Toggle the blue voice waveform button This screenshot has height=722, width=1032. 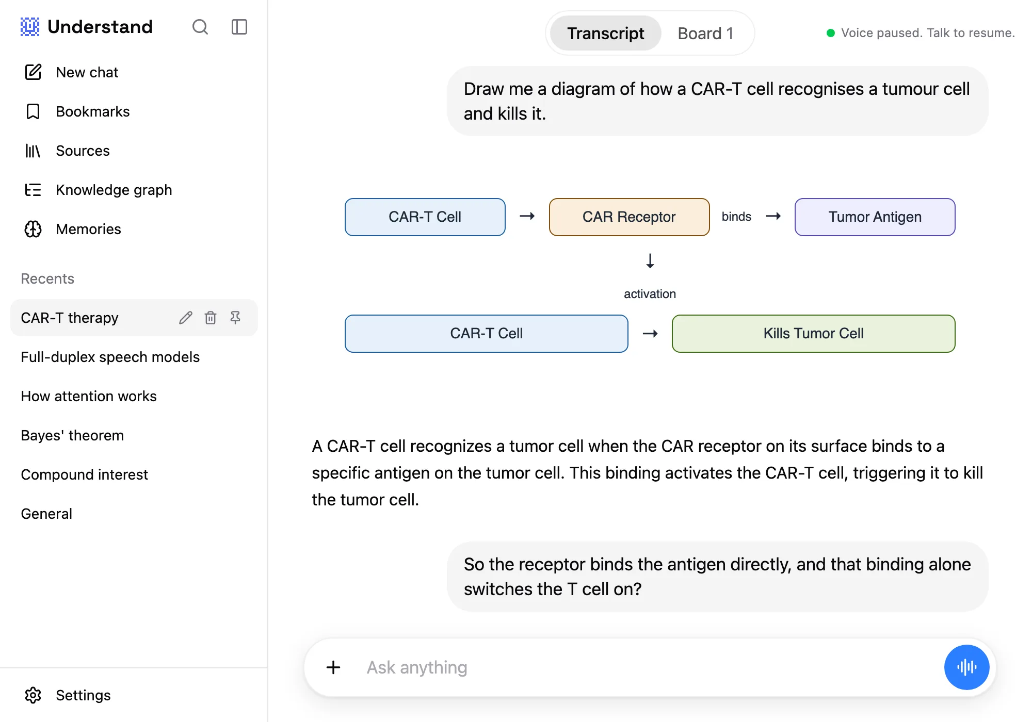pos(967,667)
